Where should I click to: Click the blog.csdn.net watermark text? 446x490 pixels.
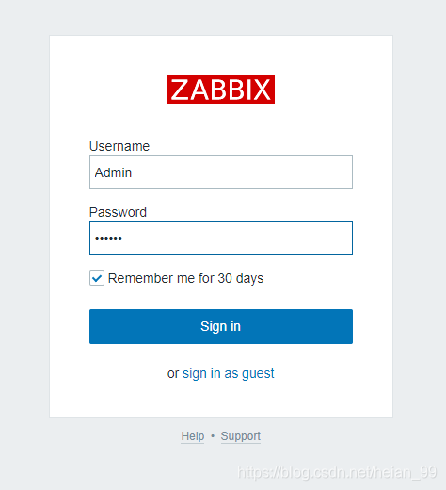tap(337, 473)
